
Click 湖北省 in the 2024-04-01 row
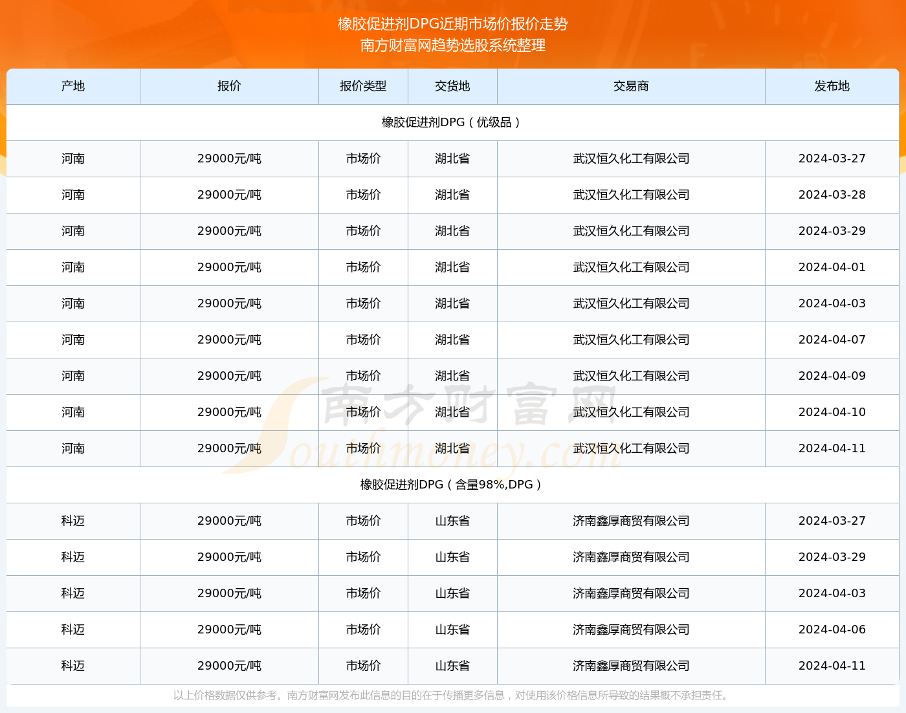click(x=452, y=267)
